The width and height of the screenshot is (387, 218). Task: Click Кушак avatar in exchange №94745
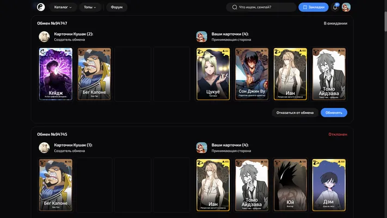44,148
